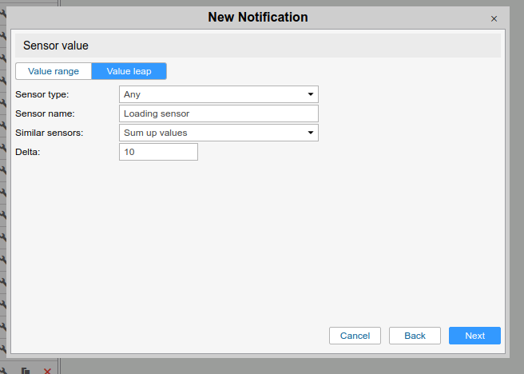Screen dimensions: 524x374
Task: Click the New Notification title bar
Action: click(257, 18)
